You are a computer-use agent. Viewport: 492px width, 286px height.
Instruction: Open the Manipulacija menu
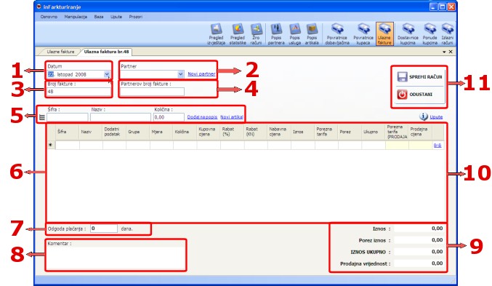tap(76, 17)
